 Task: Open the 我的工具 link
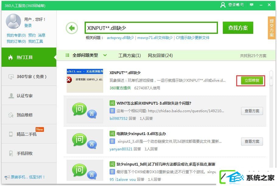36,41
